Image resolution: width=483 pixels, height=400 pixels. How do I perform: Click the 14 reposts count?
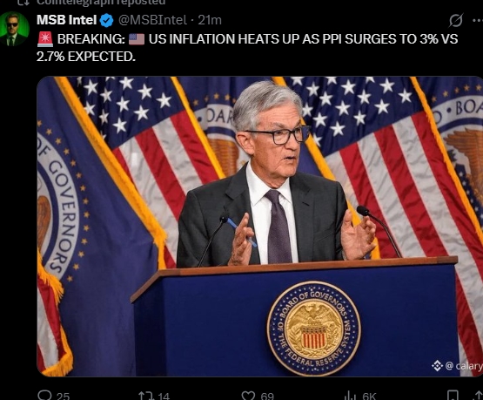[x=164, y=396]
